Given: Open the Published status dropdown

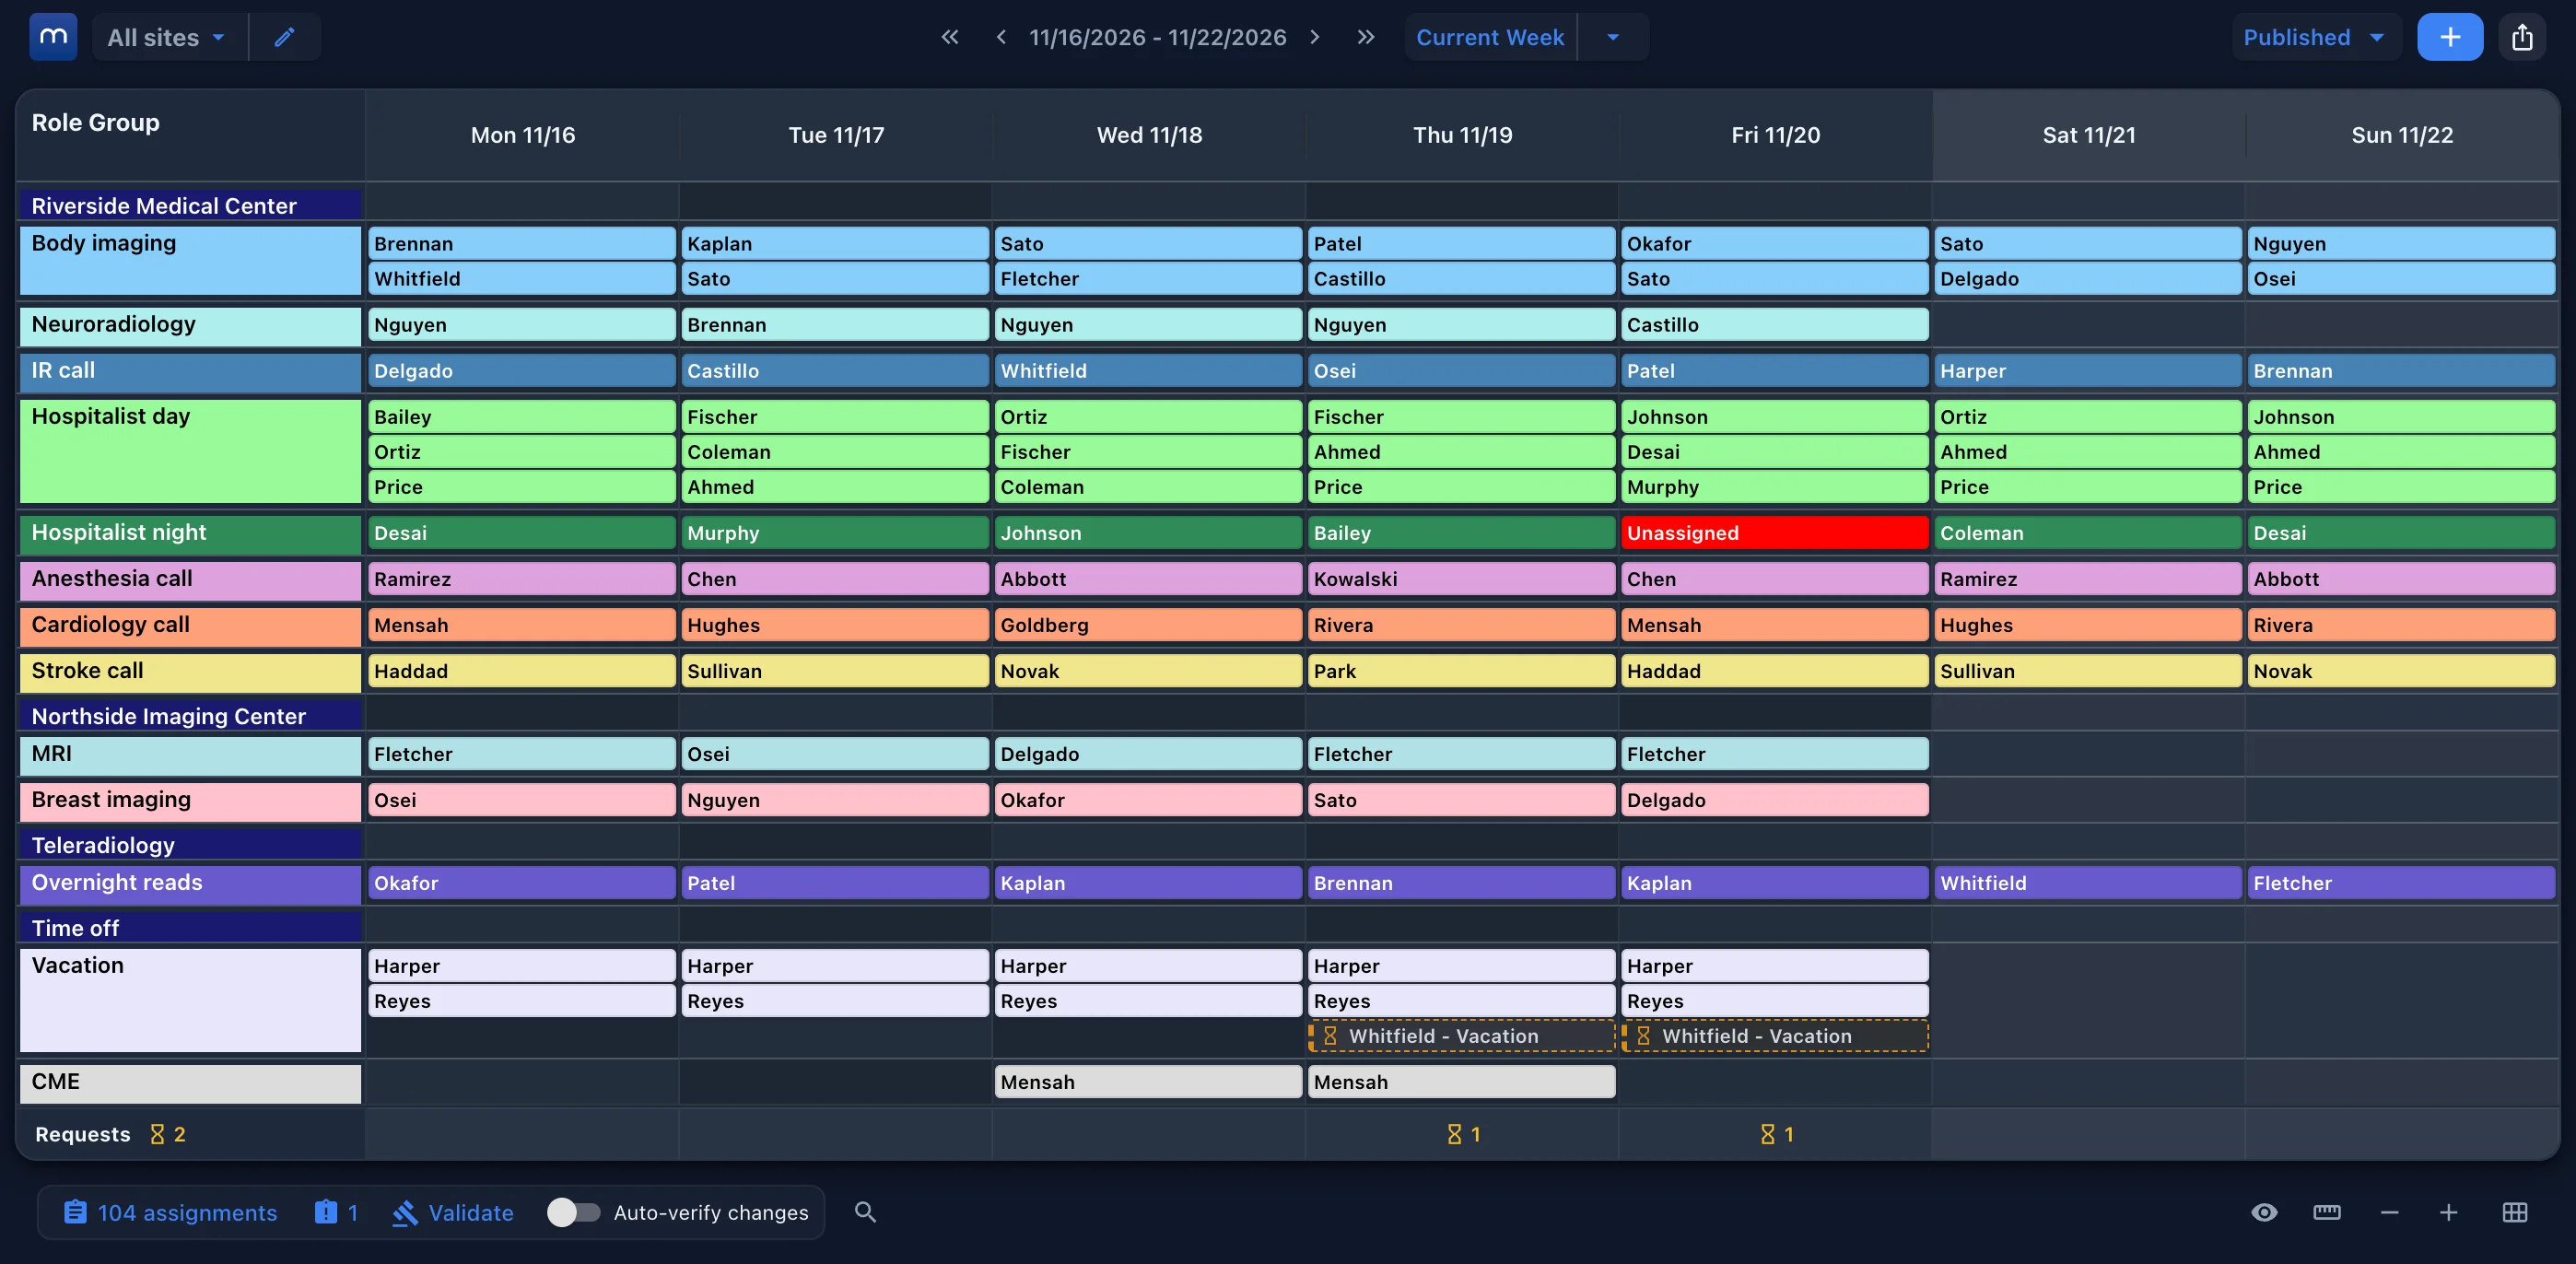Looking at the screenshot, I should pos(2314,37).
